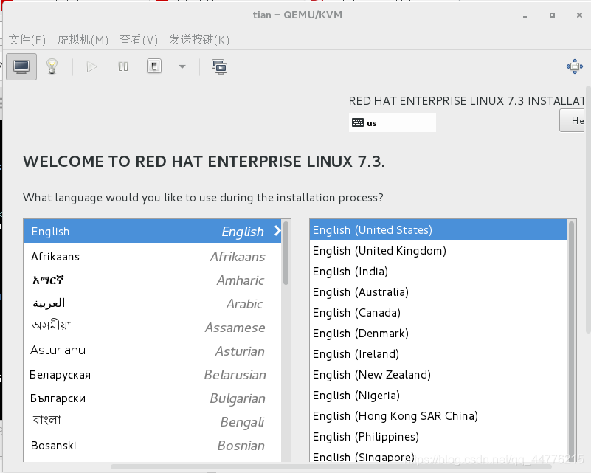Choose English (Ireland) locale
This screenshot has width=591, height=473.
click(x=438, y=354)
